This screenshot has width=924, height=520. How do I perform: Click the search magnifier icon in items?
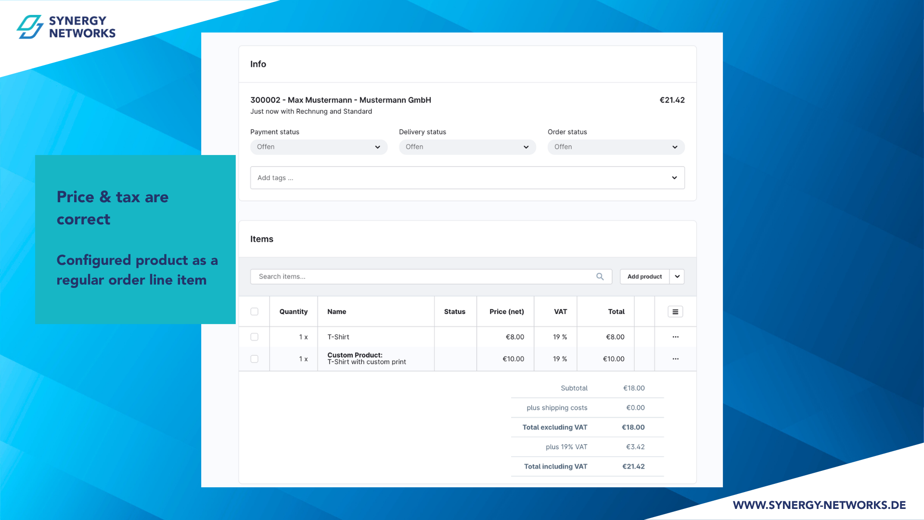coord(600,276)
